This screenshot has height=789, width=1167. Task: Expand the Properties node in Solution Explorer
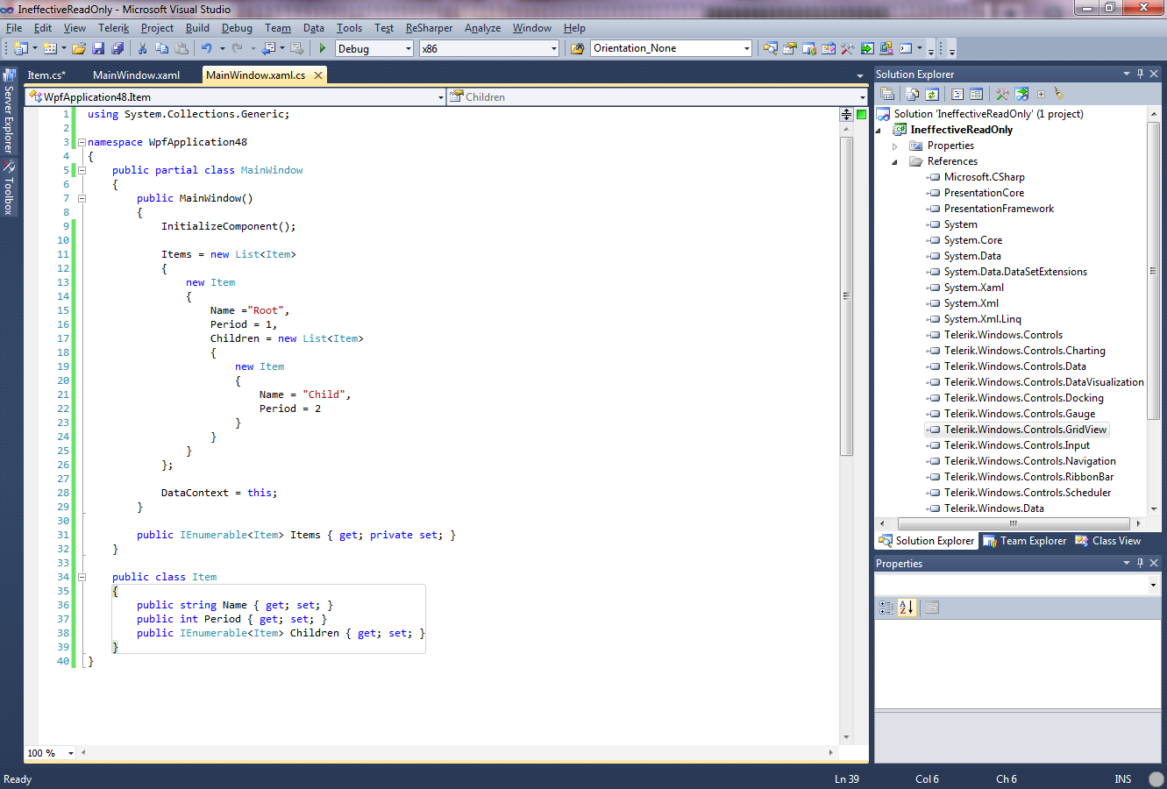point(895,146)
